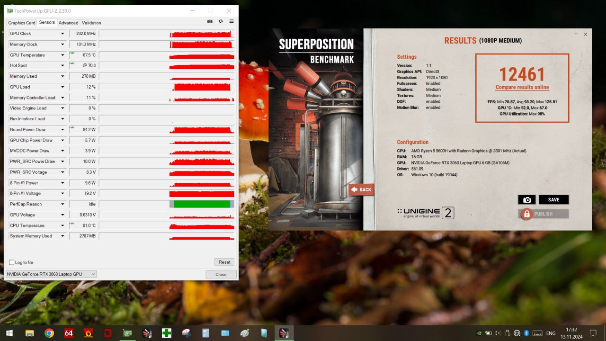Open the touch keyboard from tray
The width and height of the screenshot is (606, 341).
(x=538, y=333)
